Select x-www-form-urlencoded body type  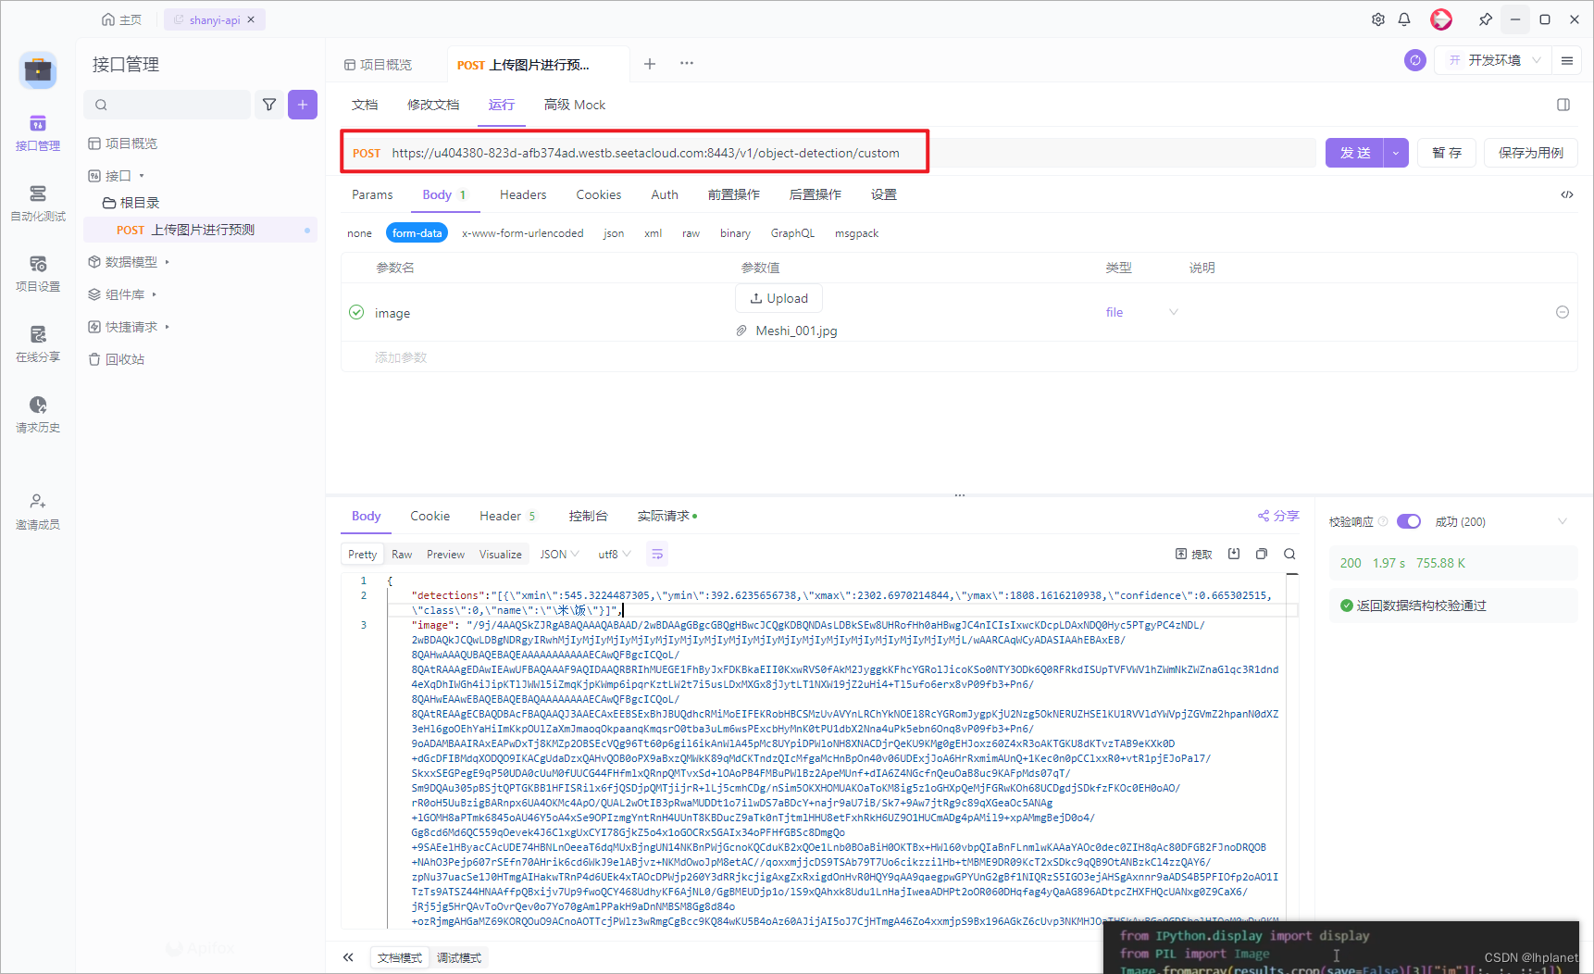(522, 233)
